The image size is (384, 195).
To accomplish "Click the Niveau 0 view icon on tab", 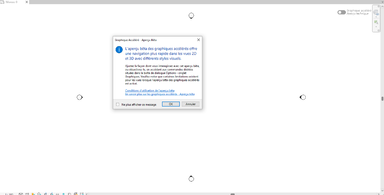I will [x=2, y=2].
